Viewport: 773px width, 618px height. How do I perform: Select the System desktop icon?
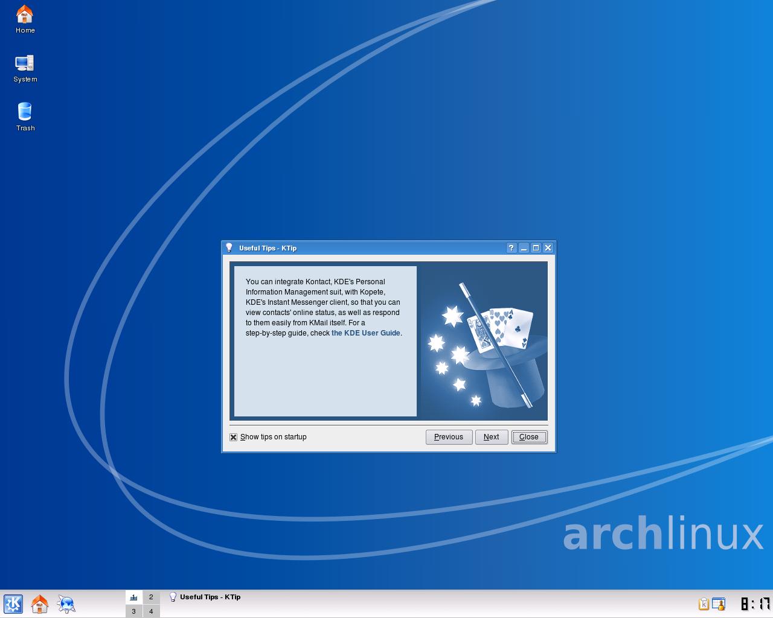pos(25,68)
